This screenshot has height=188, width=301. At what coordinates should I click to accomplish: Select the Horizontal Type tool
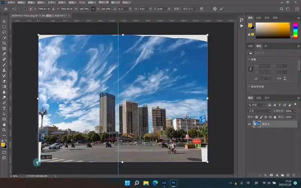pyautogui.click(x=4, y=108)
